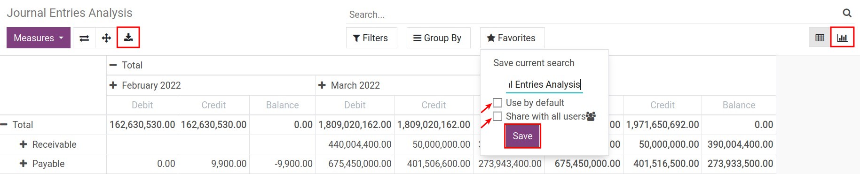Screen dimensions: 860x174
Task: Select March Receivable debit 440,004,400.00
Action: coord(355,144)
